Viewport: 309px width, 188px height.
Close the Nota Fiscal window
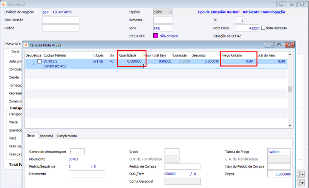[x=302, y=4]
